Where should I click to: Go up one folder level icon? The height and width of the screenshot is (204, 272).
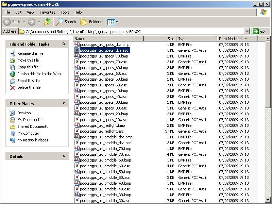(47, 22)
